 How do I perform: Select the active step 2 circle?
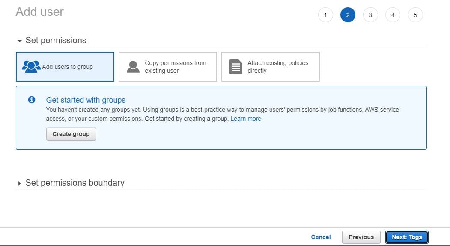coord(348,15)
